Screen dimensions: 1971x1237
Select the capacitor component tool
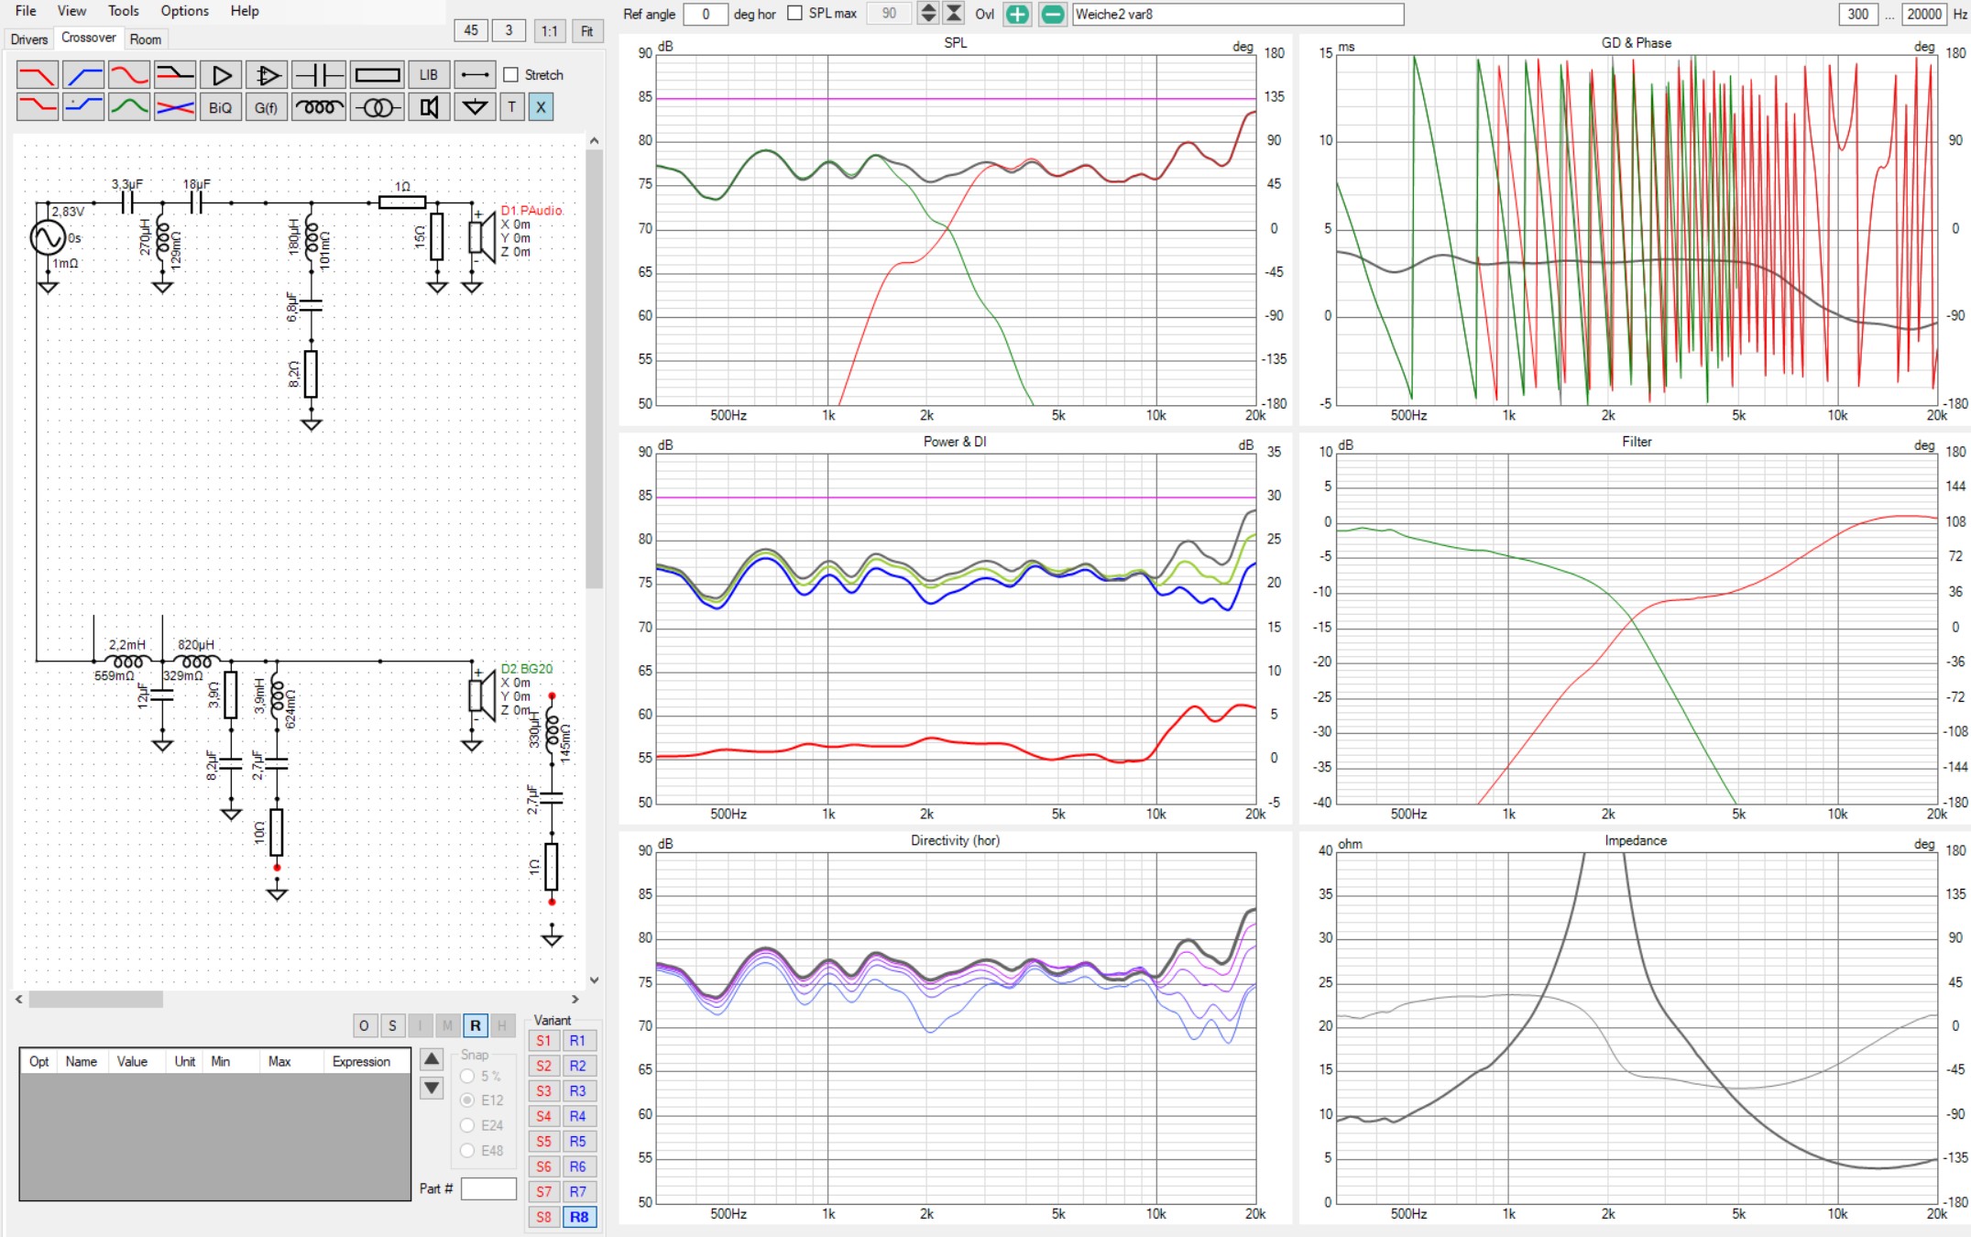[319, 75]
